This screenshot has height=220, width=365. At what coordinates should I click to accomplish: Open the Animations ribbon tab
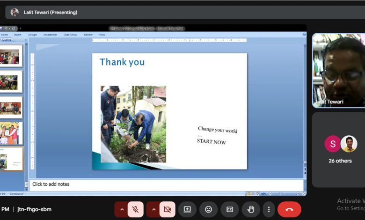click(x=50, y=35)
